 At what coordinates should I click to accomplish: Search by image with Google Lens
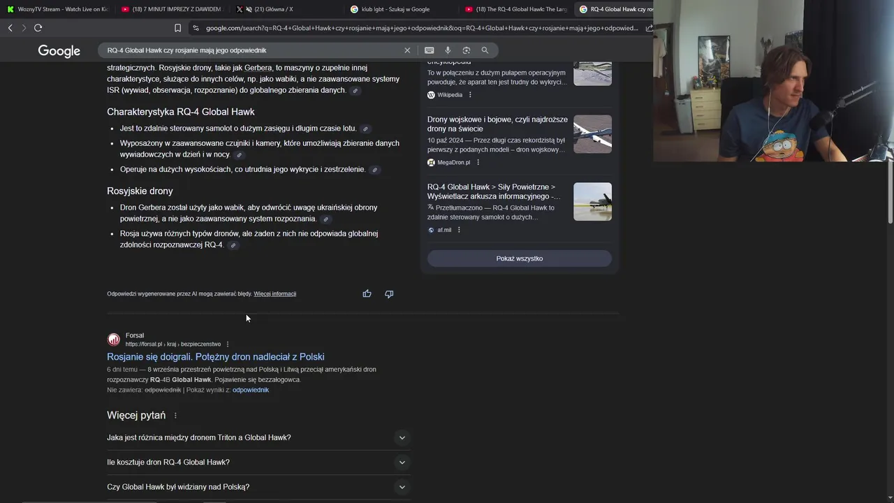point(466,50)
